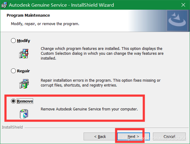Click the Modify option label text
This screenshot has width=190, height=144.
point(24,41)
